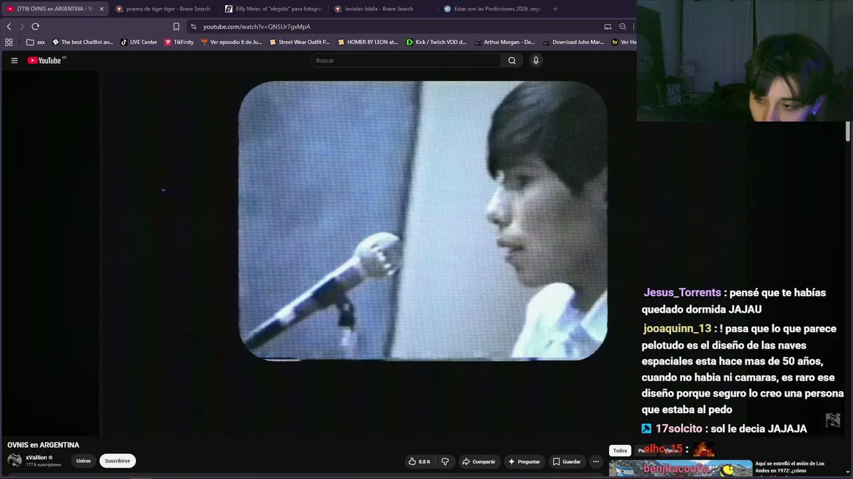Viewport: 853px width, 479px height.
Task: Switch to 'leviatan biblia' Brave Search tab
Action: 379,9
